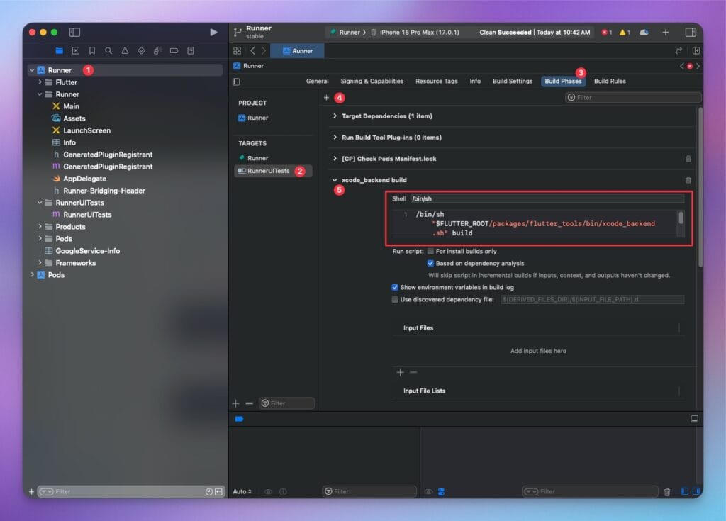Expand Run Build Tool Plug-ins section
Viewport: 726px width, 521px height.
point(335,137)
